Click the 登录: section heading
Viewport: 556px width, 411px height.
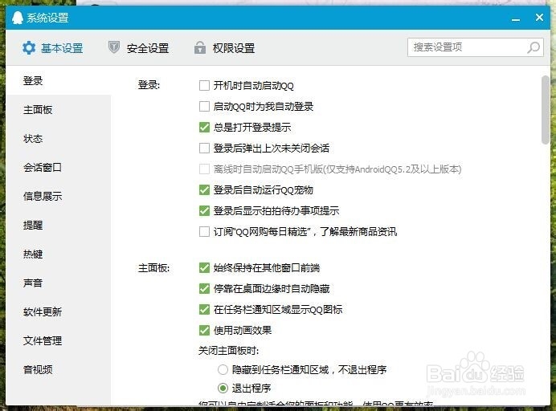pyautogui.click(x=149, y=85)
